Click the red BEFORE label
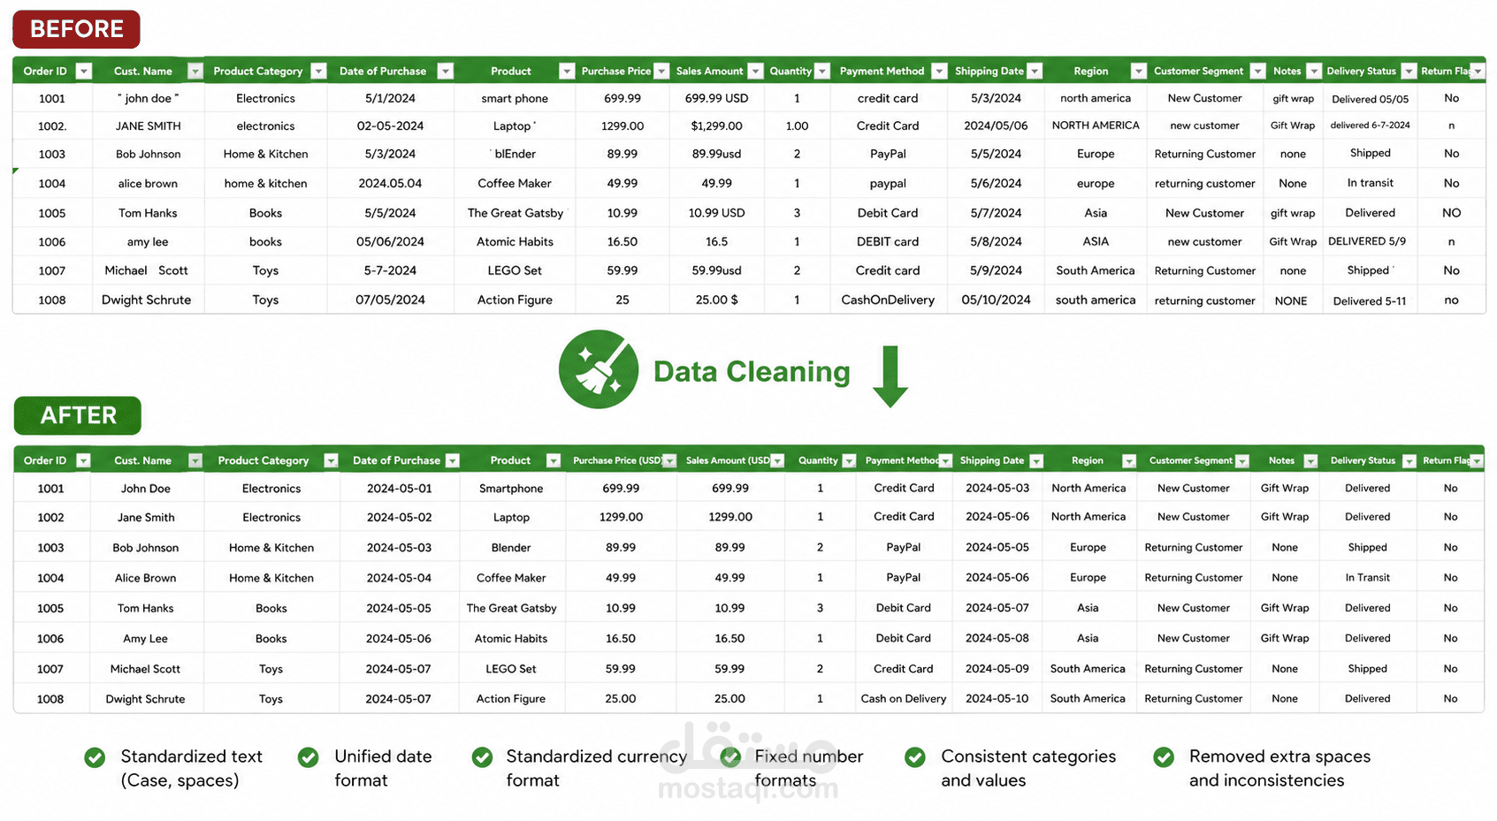The image size is (1497, 821). (76, 29)
